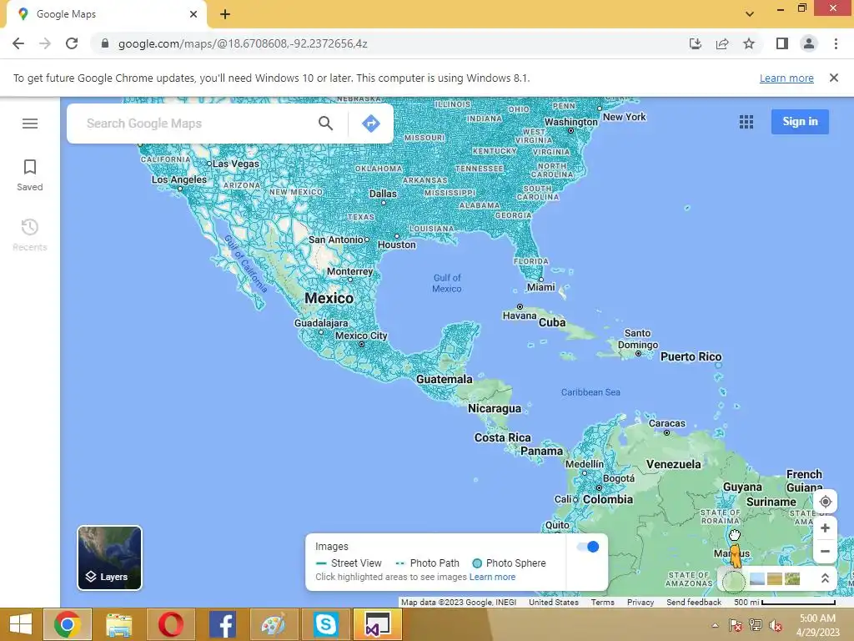Bookmark this page with the star
Viewport: 854px width, 641px height.
point(749,43)
